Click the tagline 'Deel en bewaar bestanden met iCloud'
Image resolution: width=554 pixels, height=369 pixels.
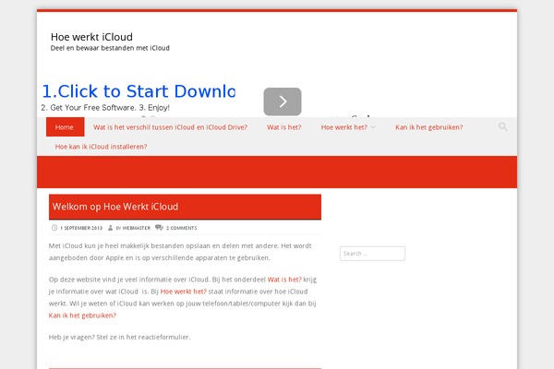(110, 48)
